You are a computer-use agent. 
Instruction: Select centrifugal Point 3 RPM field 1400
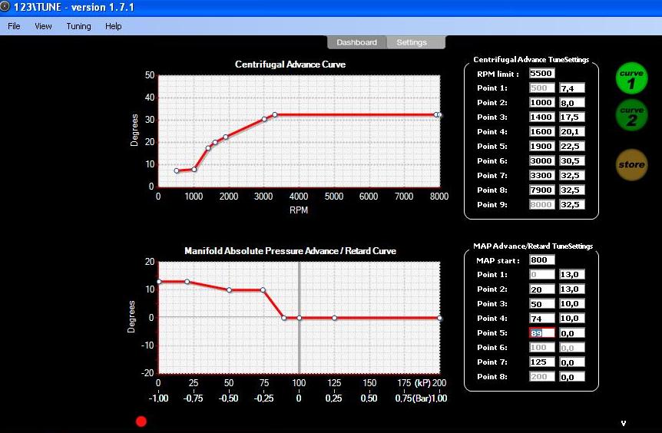(541, 117)
